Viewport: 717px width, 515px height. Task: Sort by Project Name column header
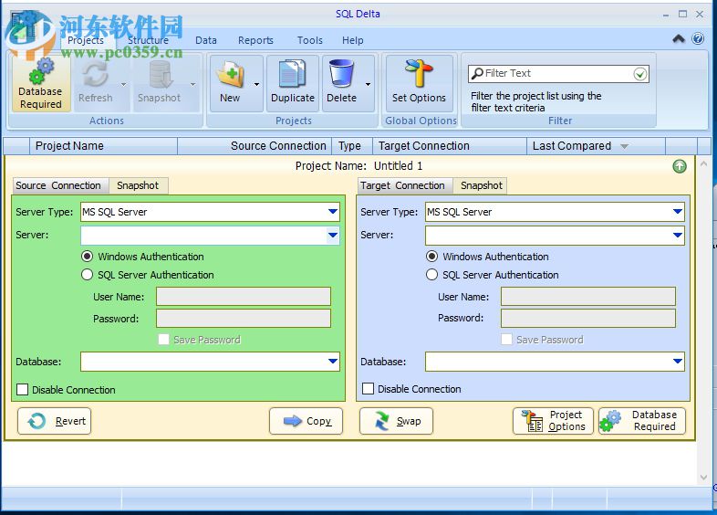pos(103,146)
